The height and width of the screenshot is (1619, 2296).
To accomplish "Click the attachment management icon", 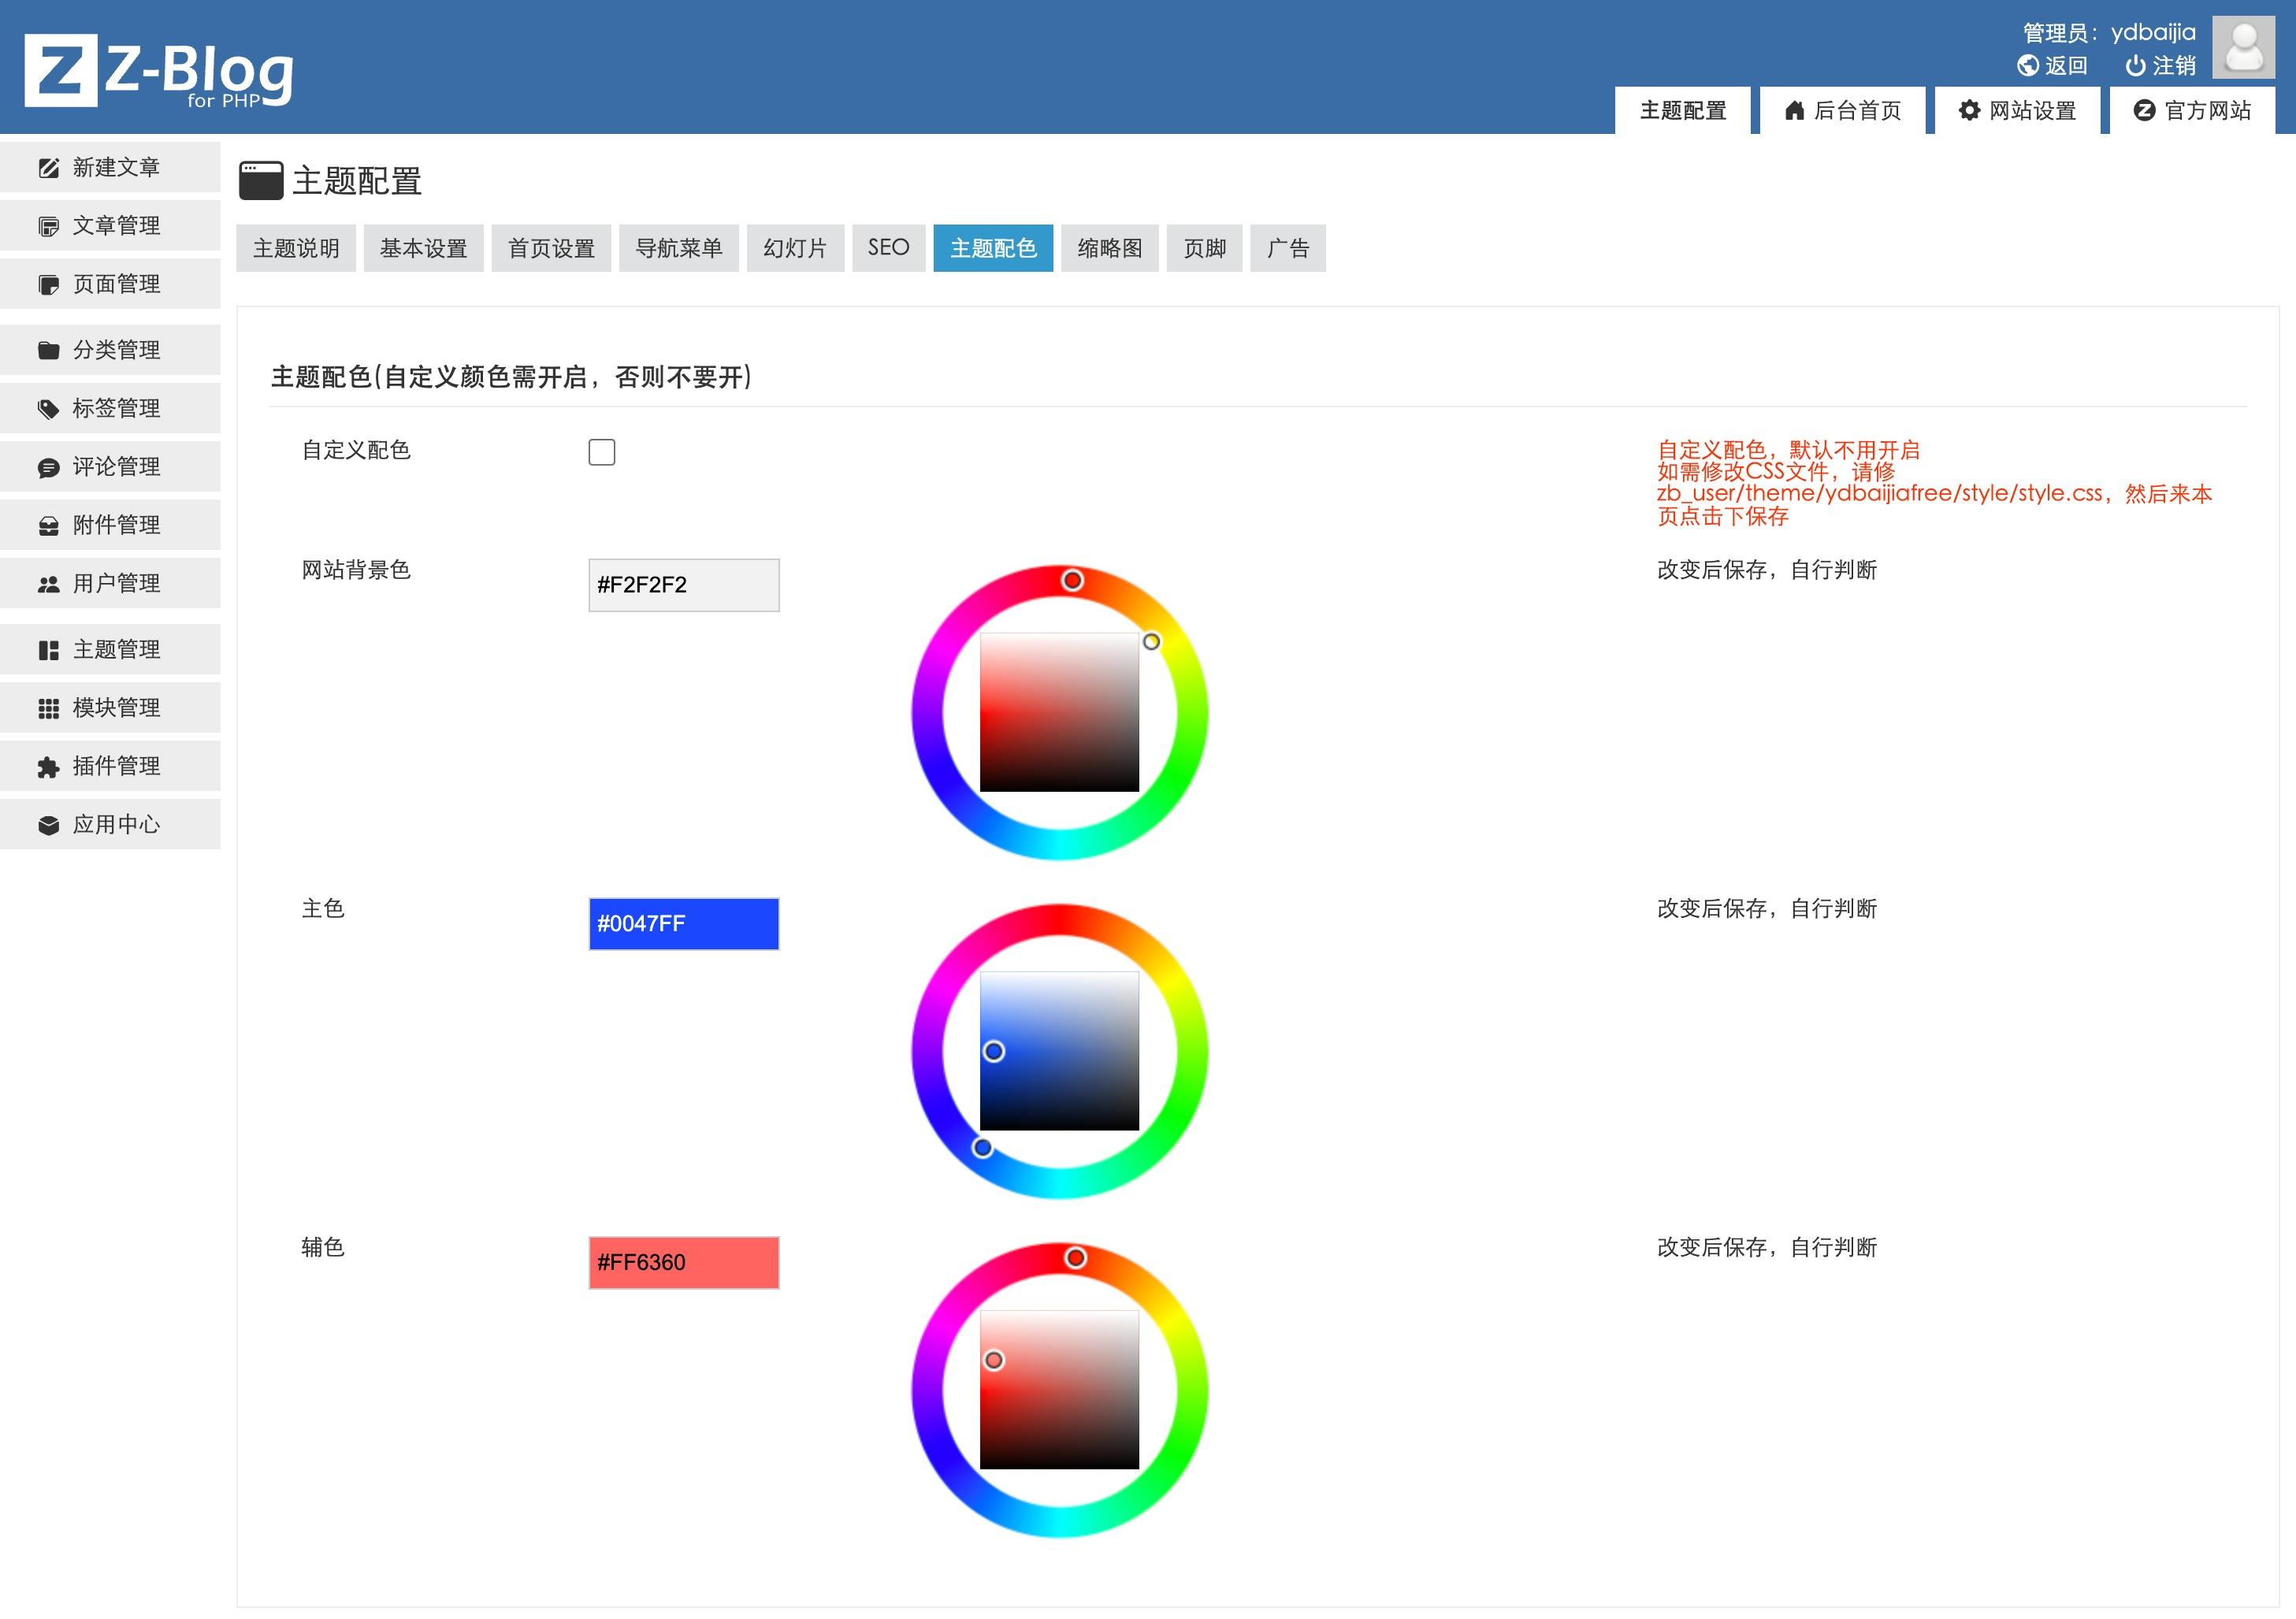I will pos(48,526).
